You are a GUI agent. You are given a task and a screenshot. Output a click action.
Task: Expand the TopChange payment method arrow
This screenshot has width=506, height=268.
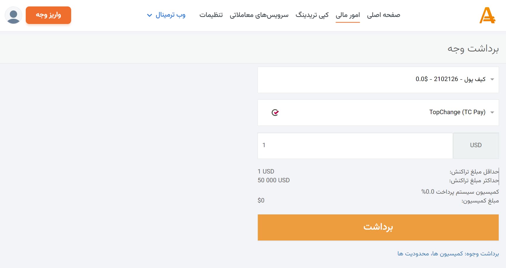(492, 112)
